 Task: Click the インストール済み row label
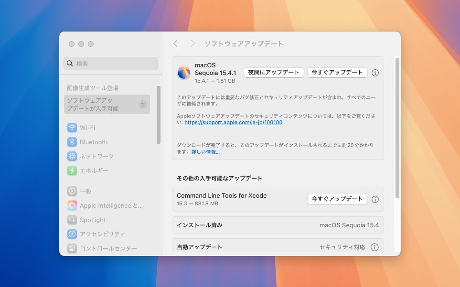(200, 225)
